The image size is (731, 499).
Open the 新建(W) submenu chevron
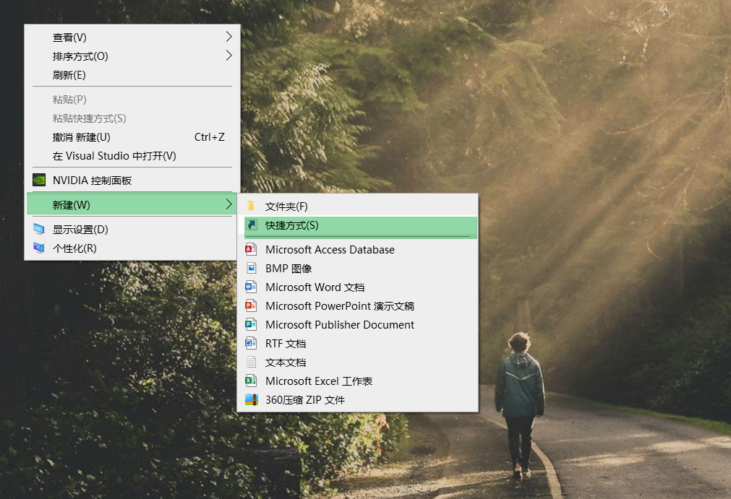point(228,204)
